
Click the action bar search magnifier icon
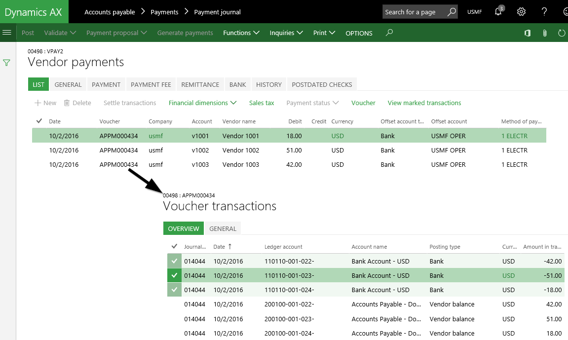pyautogui.click(x=389, y=33)
